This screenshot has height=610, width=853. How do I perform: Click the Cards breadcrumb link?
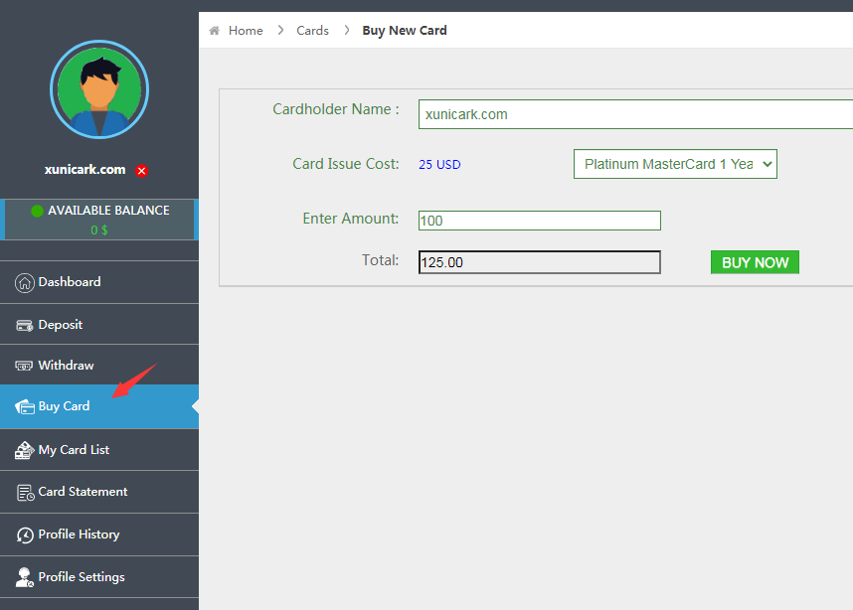[x=312, y=31]
